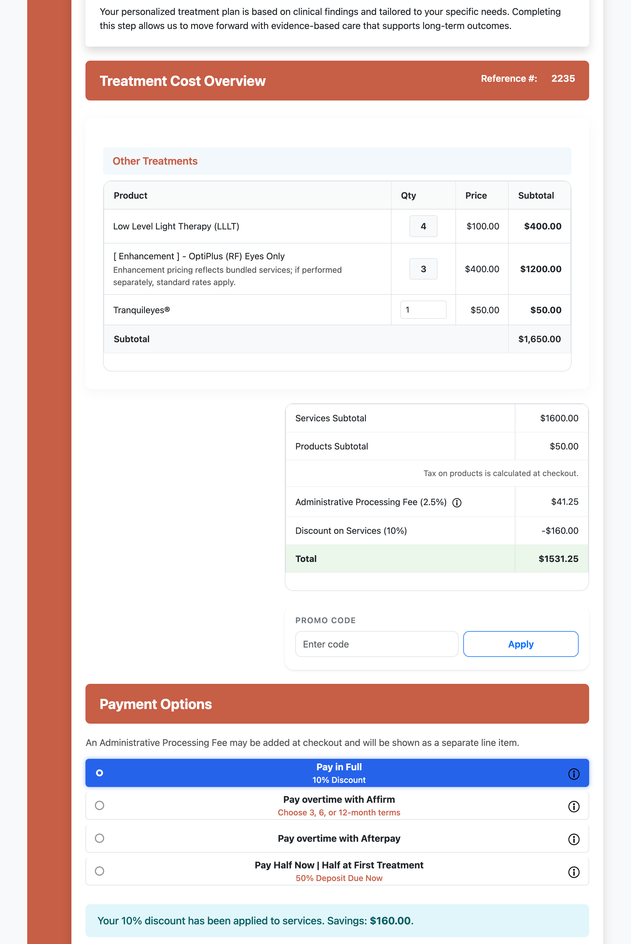Screen dimensions: 631x944
Task: Edit the Tranquileyes quantity field
Action: tap(423, 309)
